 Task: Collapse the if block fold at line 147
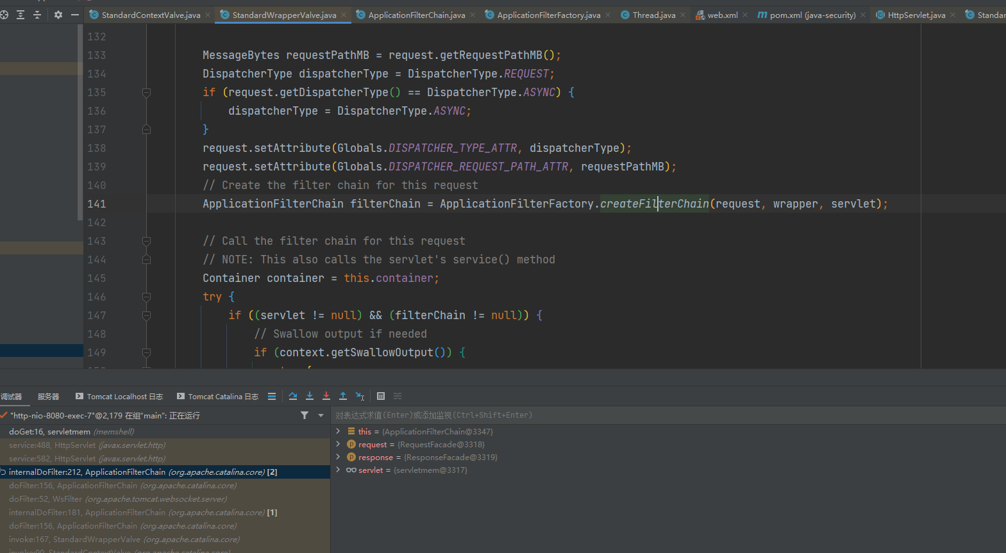pyautogui.click(x=146, y=315)
